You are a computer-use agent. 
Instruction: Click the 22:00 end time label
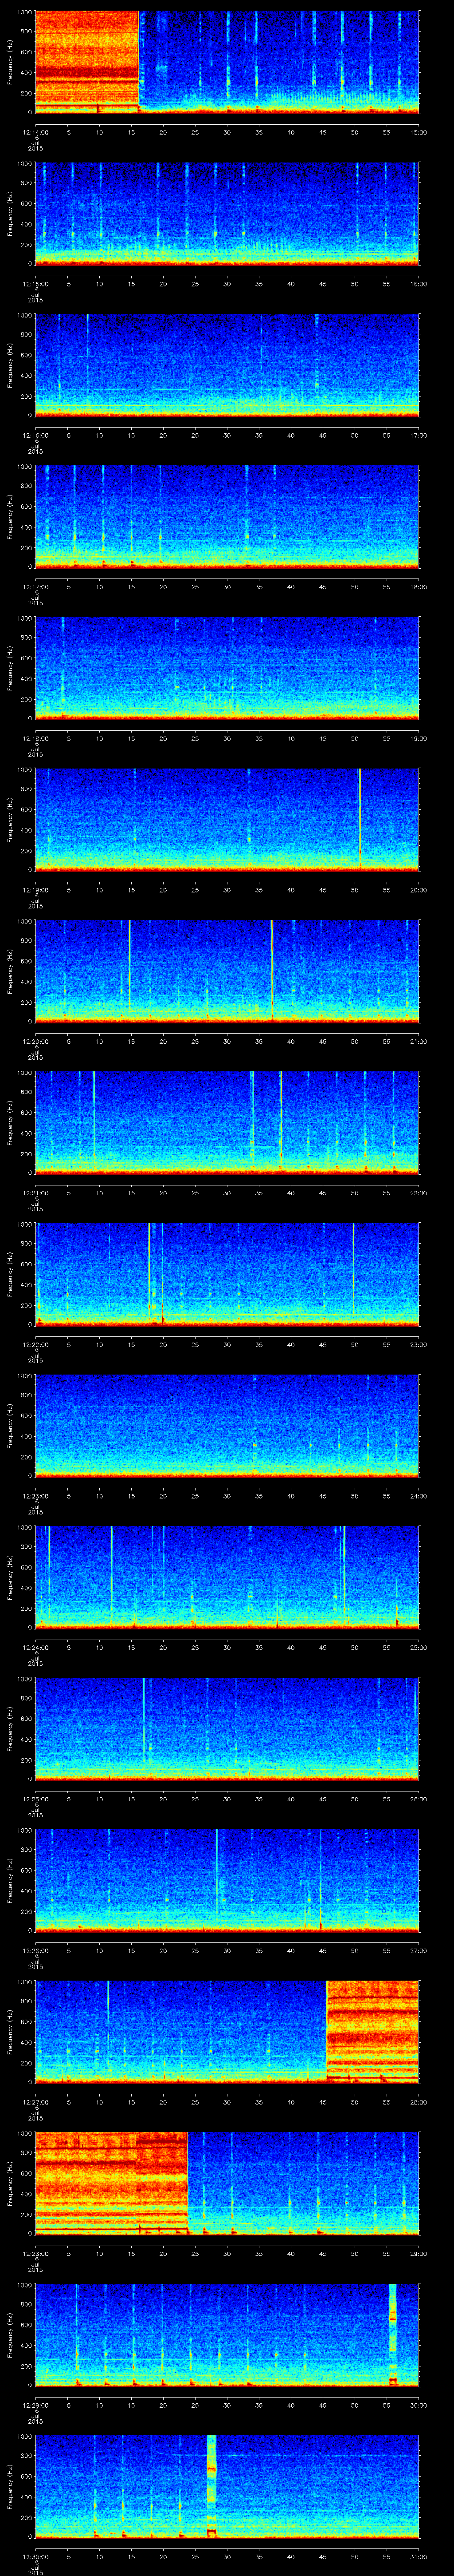(419, 1192)
